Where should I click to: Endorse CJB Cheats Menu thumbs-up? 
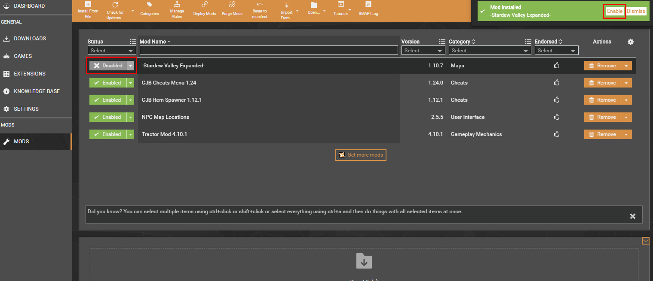click(x=557, y=82)
